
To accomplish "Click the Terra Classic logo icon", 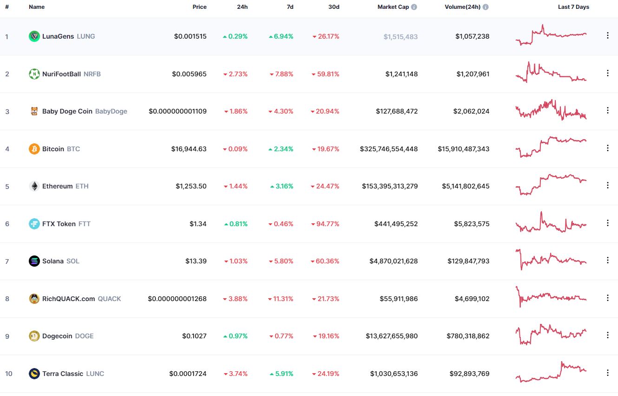I will (34, 374).
